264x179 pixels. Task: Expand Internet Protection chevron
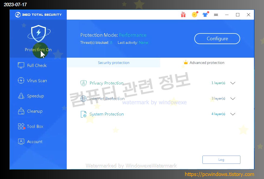click(233, 99)
